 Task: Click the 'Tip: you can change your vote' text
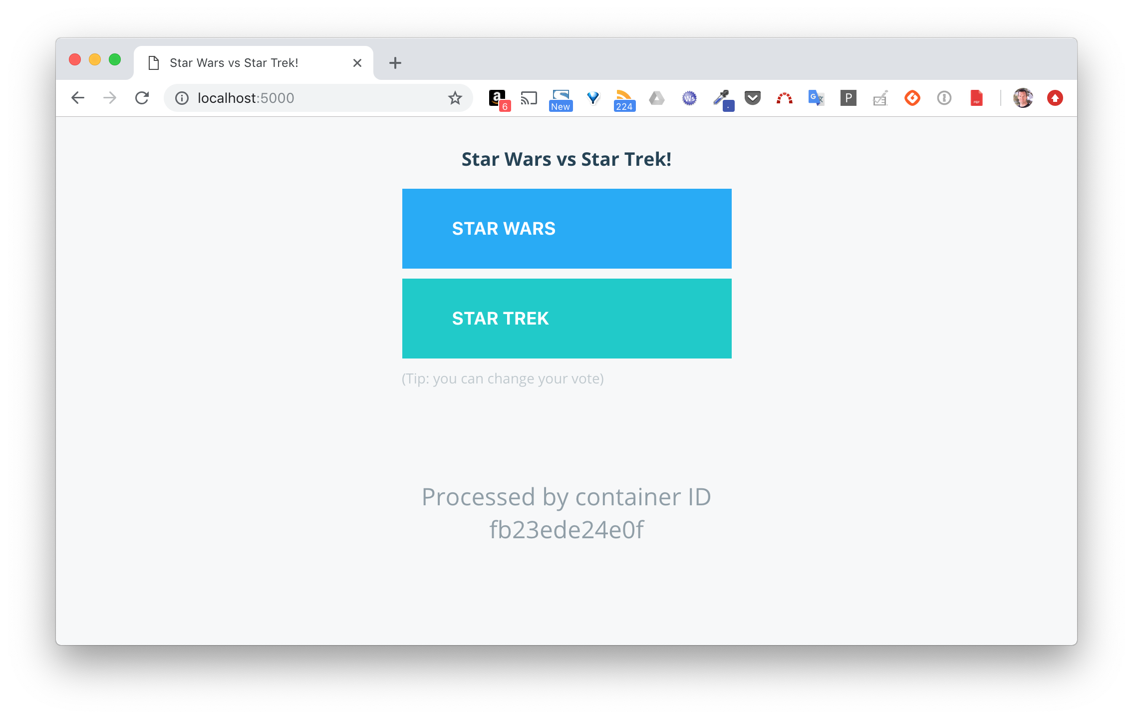click(503, 378)
